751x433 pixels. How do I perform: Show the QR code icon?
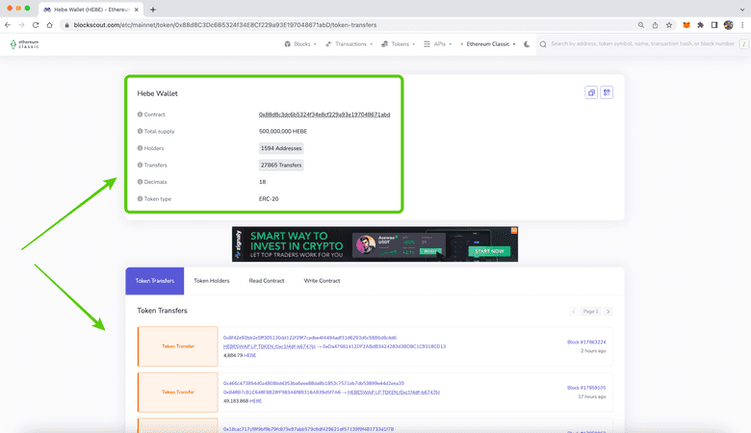pyautogui.click(x=607, y=92)
